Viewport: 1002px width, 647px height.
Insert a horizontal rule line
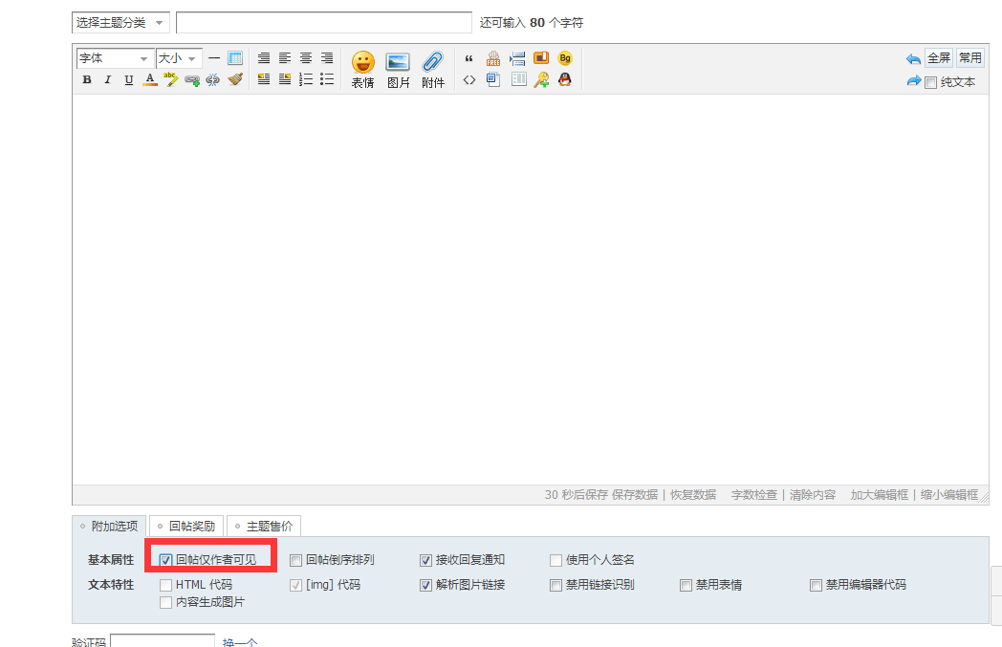(214, 58)
